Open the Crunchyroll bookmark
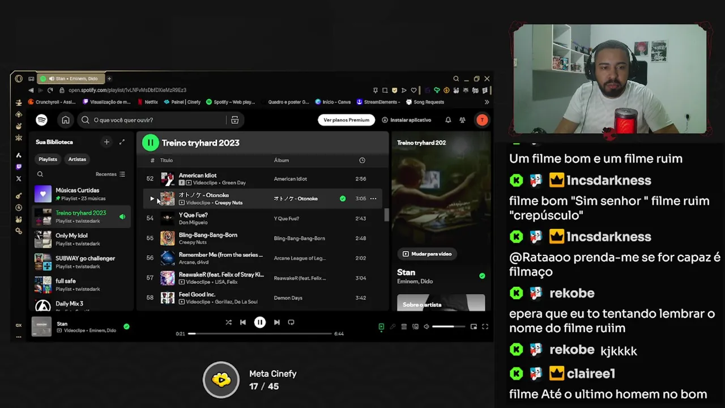Screen dimensions: 725x408 tap(52, 102)
